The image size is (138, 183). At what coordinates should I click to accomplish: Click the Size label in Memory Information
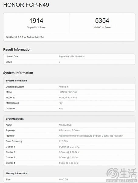pos(8,180)
